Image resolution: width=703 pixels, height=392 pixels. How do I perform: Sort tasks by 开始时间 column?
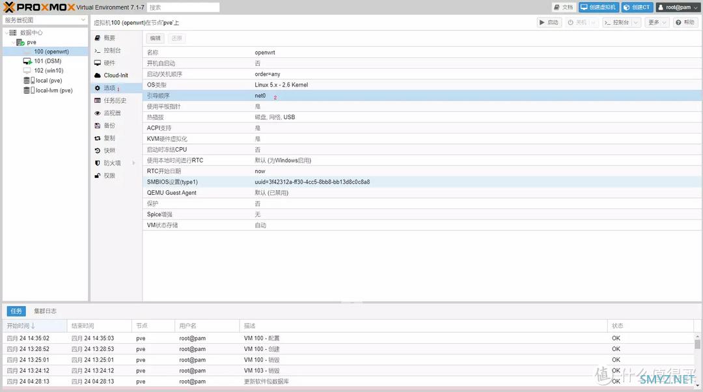34,326
